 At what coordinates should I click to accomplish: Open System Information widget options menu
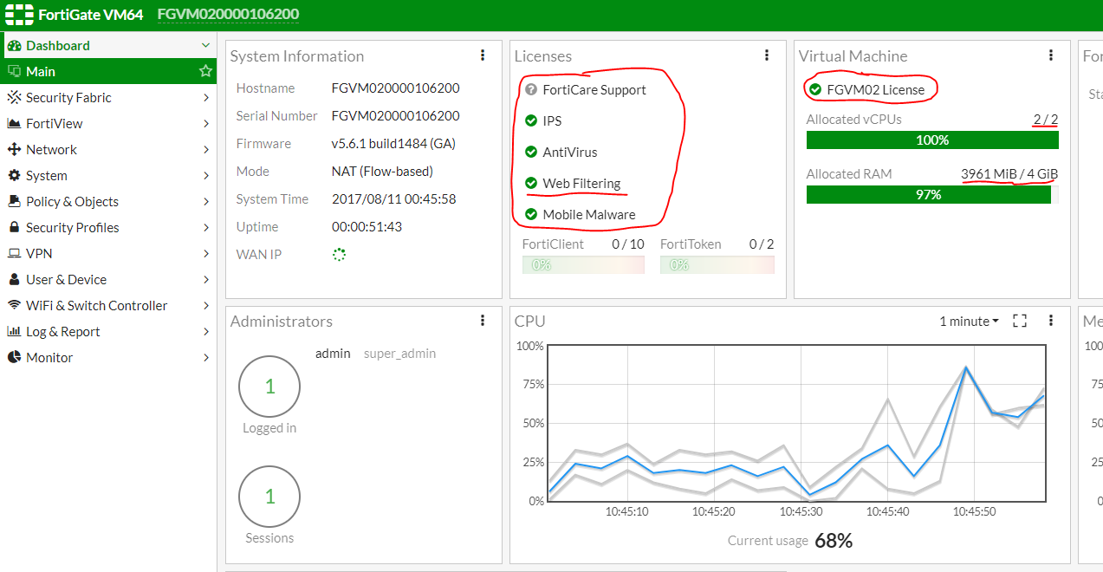click(483, 55)
